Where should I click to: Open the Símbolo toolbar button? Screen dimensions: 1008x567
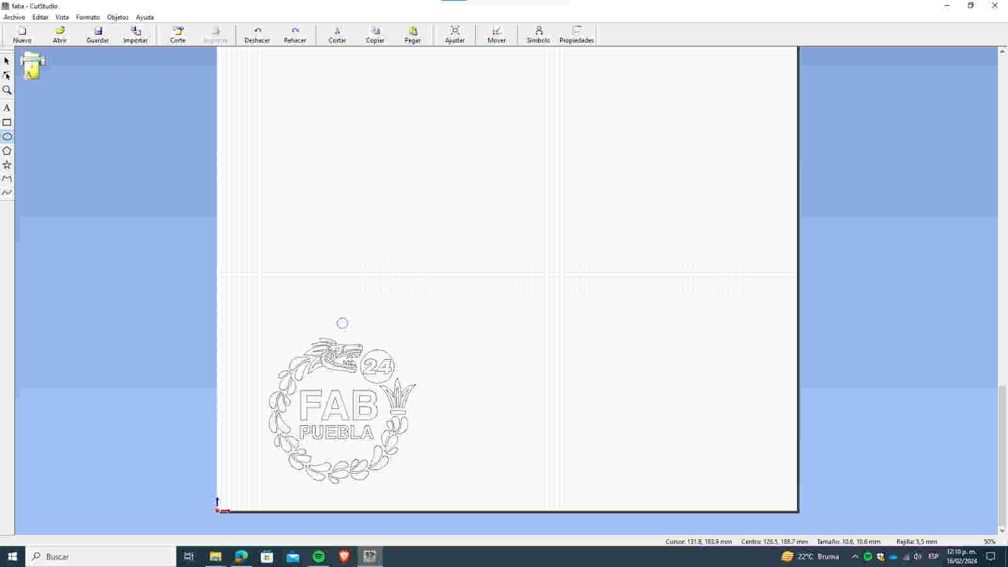[x=538, y=35]
